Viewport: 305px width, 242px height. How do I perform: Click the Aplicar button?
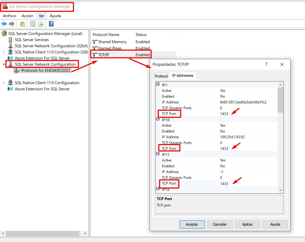248,224
